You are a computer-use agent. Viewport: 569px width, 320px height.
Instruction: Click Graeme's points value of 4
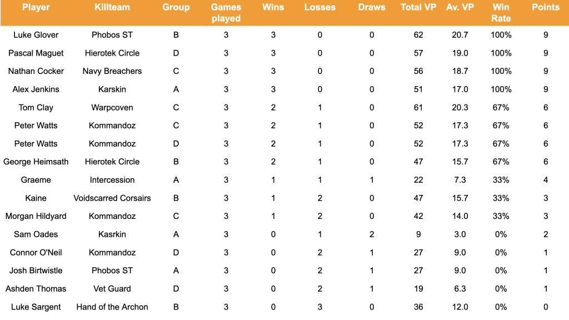[546, 180]
